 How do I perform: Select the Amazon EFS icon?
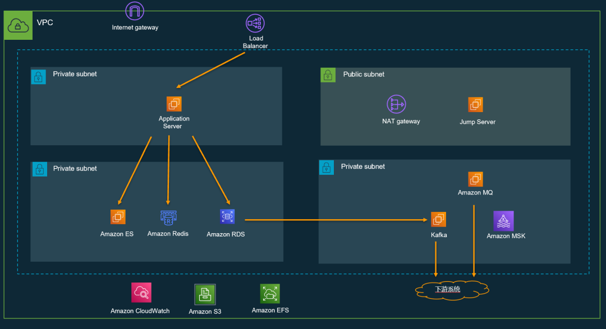pyautogui.click(x=270, y=294)
